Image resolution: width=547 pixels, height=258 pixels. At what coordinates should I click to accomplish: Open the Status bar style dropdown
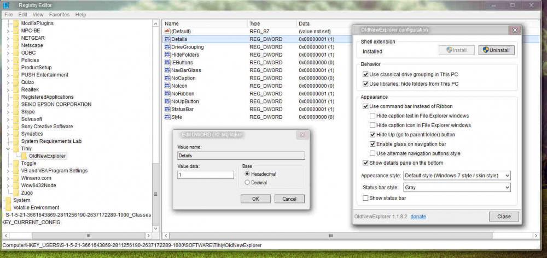[457, 188]
